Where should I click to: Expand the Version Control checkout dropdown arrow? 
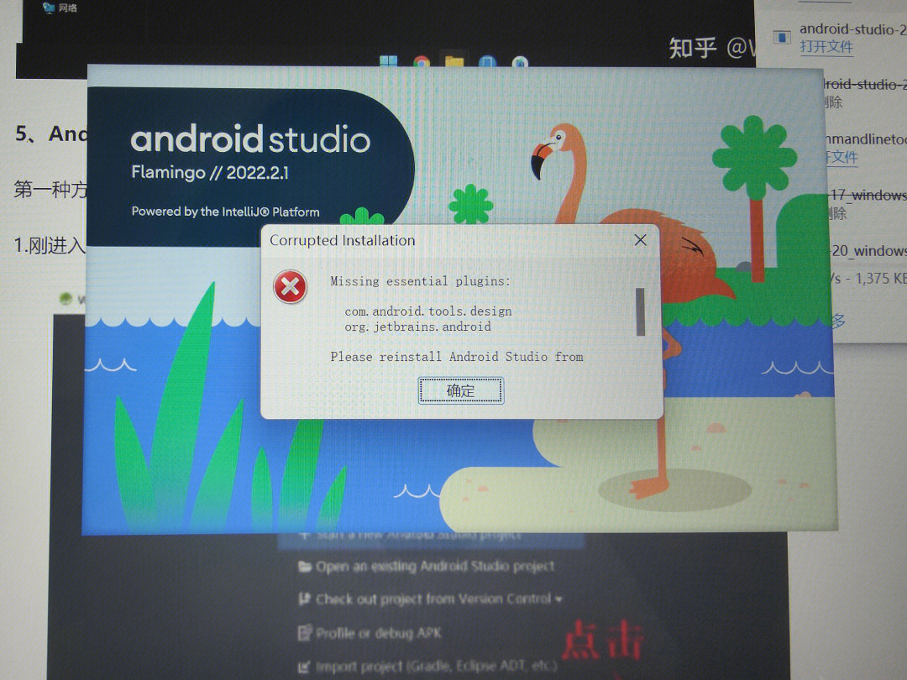[558, 599]
